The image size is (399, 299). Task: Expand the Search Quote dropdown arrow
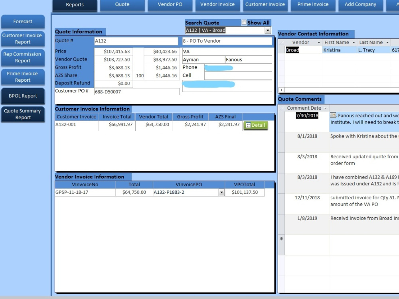point(268,30)
